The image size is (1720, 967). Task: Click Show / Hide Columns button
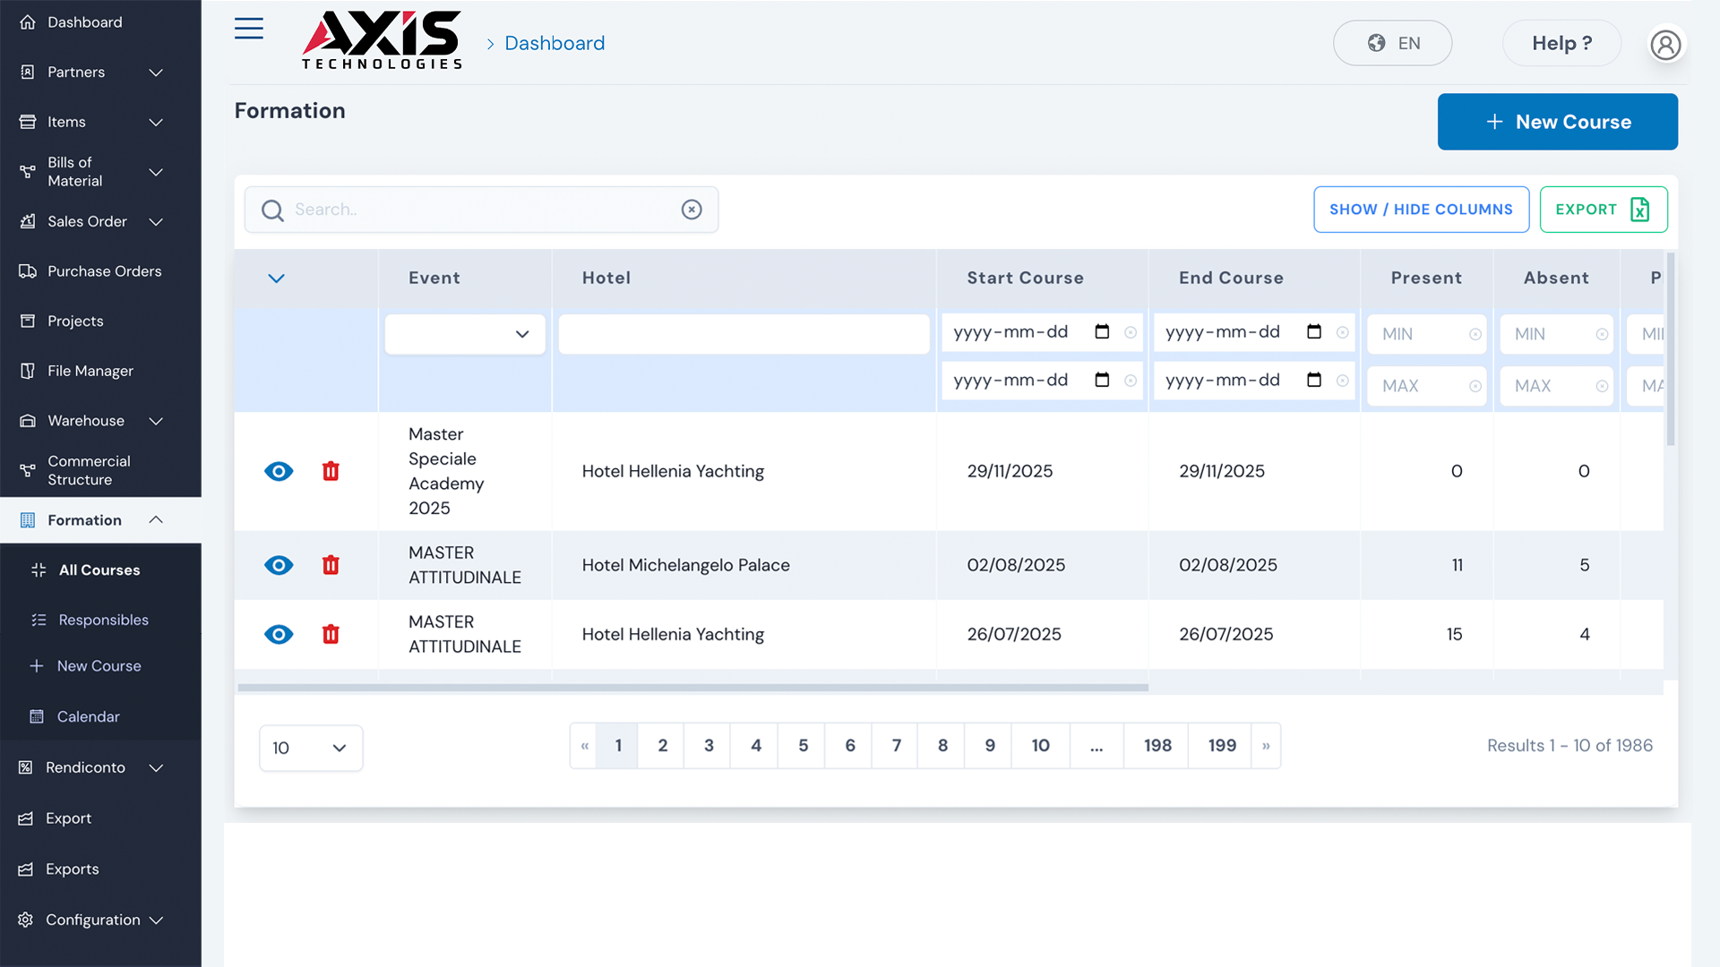1421,210
